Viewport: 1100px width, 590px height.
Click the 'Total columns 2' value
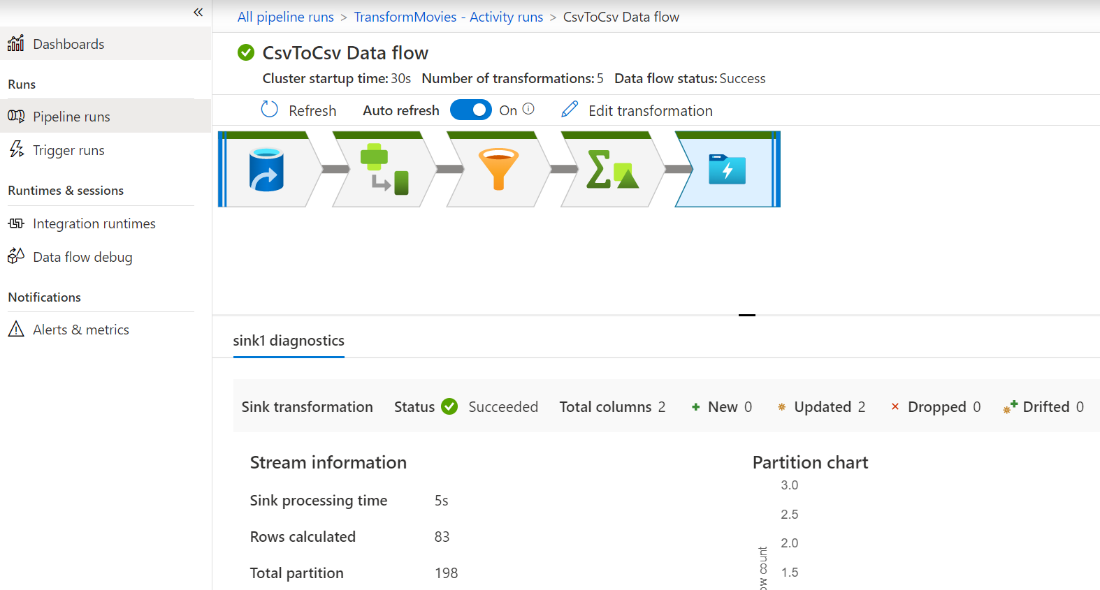tap(662, 407)
